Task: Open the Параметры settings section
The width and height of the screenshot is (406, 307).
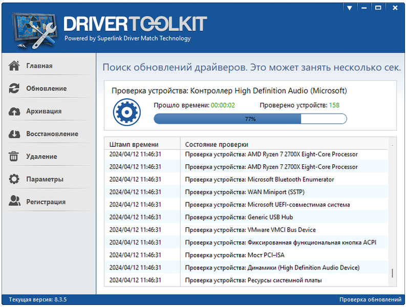Action: coord(49,179)
